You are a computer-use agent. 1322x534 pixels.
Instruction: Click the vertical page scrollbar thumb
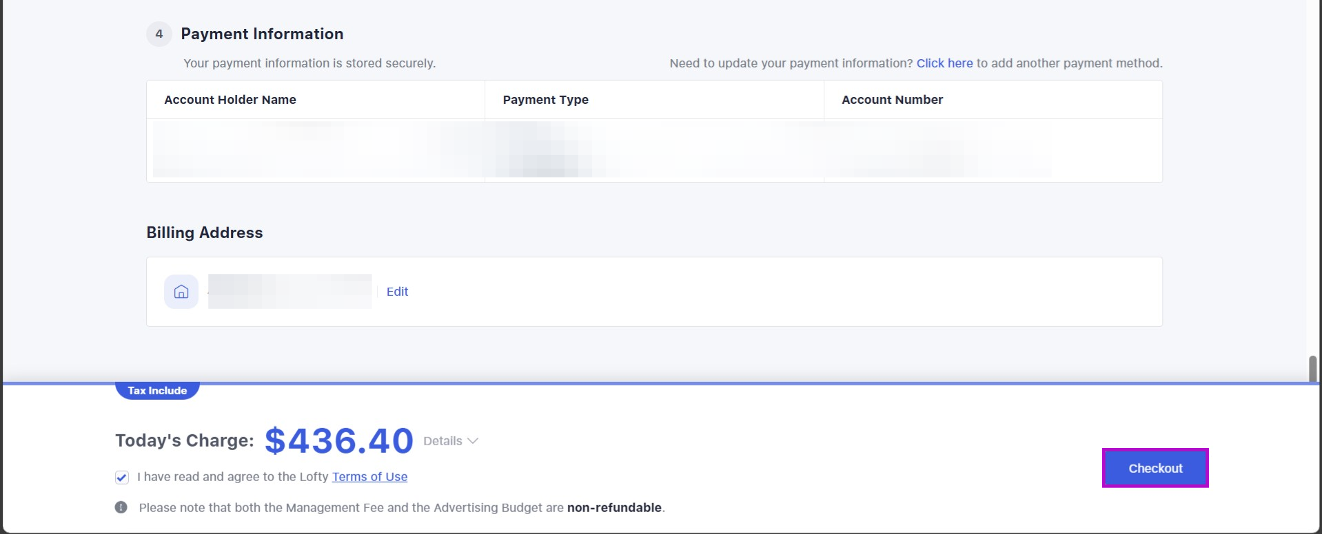click(1312, 369)
